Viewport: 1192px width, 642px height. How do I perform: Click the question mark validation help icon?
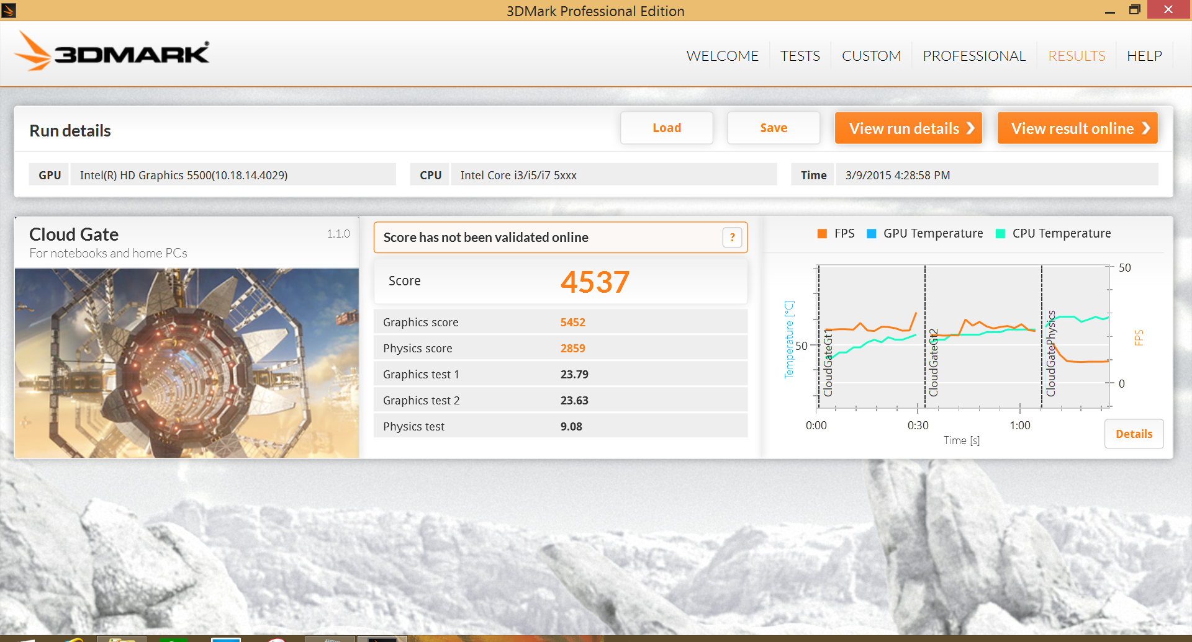point(732,237)
